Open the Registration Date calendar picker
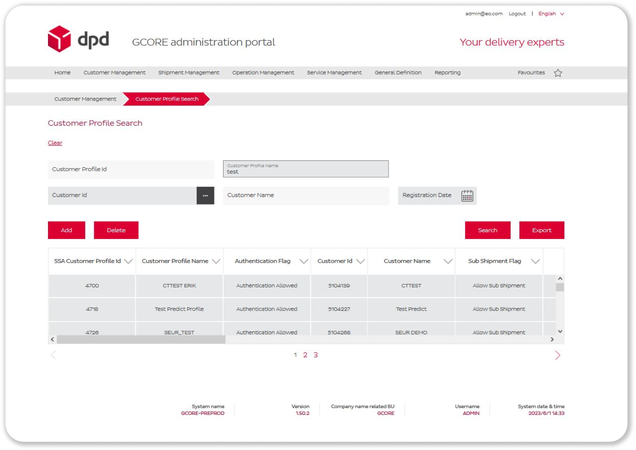Image resolution: width=636 pixels, height=450 pixels. click(x=467, y=196)
